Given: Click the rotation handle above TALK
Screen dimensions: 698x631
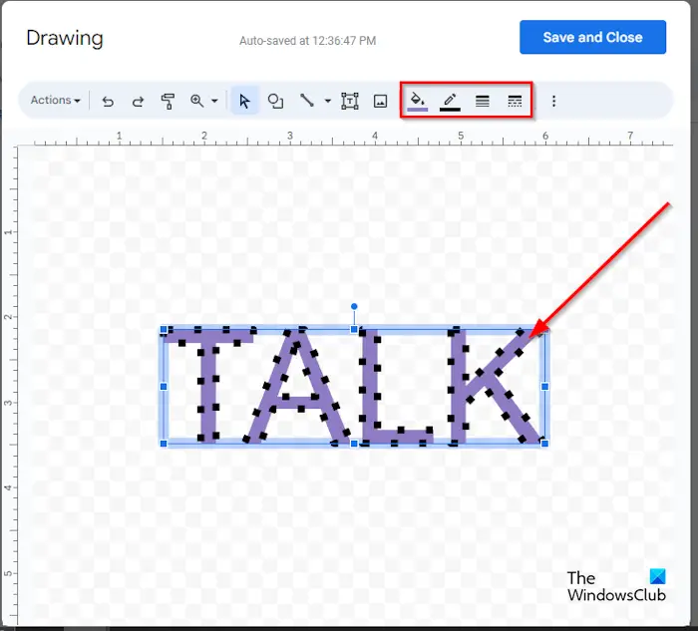Looking at the screenshot, I should click(354, 307).
